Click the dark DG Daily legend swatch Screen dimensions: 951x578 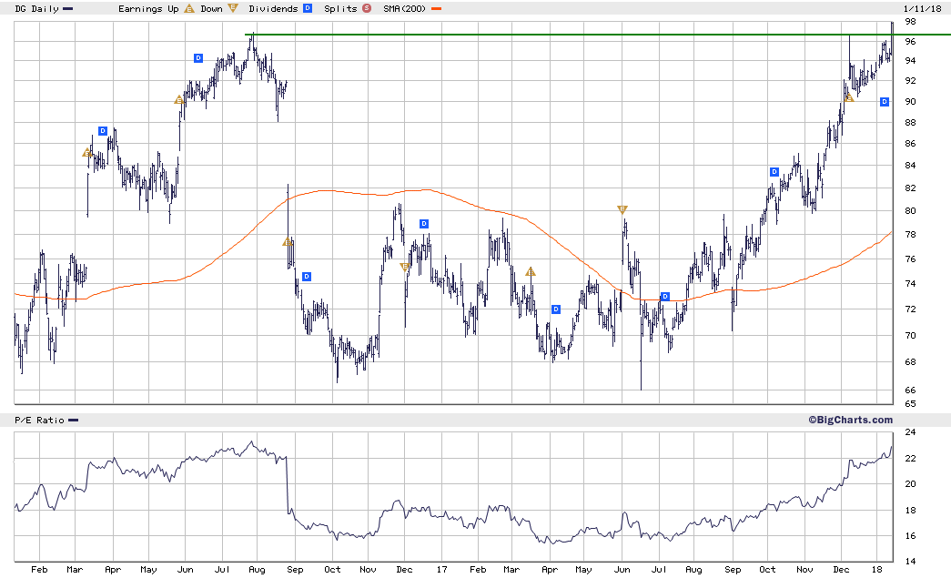[68, 8]
